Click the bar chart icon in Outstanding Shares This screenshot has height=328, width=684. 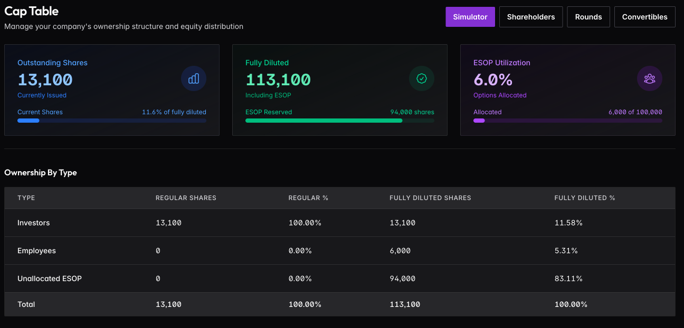194,79
